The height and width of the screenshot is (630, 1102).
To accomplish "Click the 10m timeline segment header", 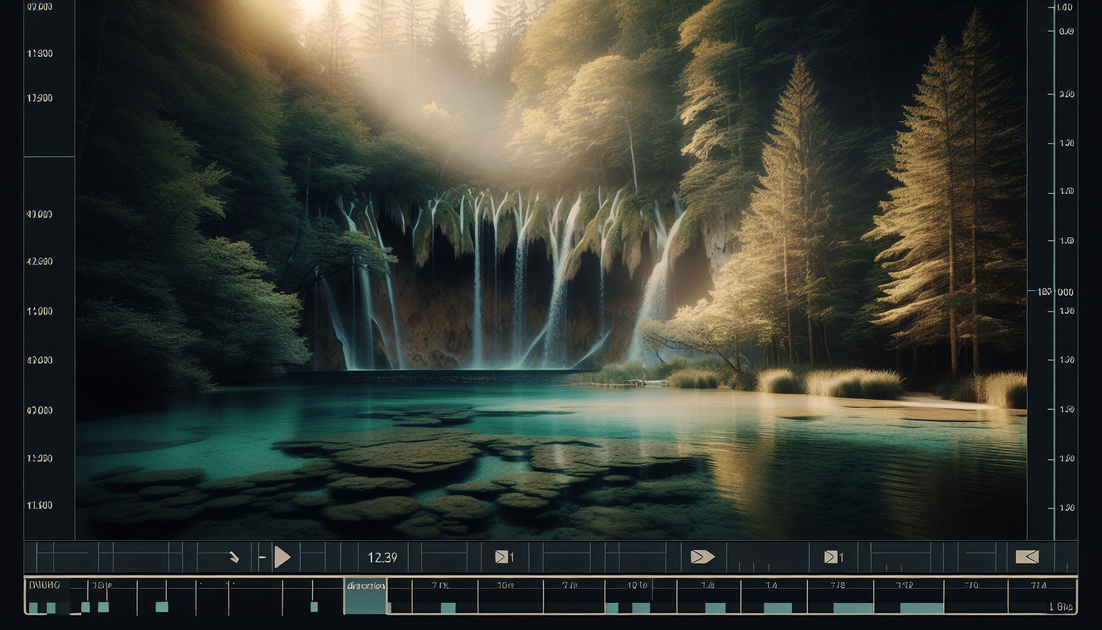I will click(505, 586).
